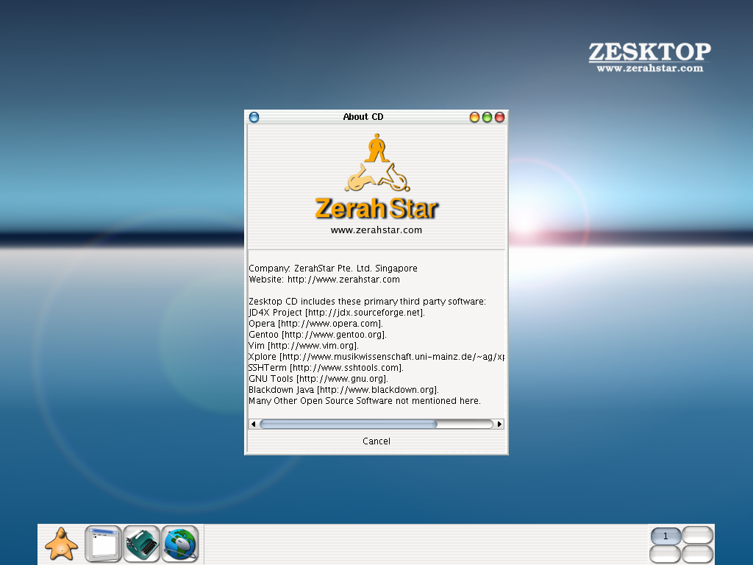Image resolution: width=753 pixels, height=565 pixels.
Task: Click the Blackdown Java line
Action: [344, 390]
